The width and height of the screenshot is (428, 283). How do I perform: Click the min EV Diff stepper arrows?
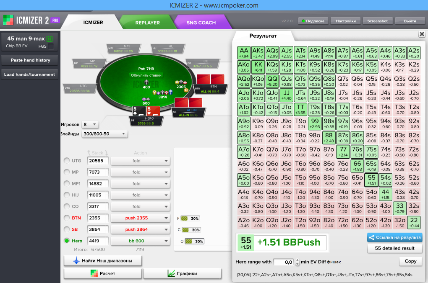pyautogui.click(x=297, y=262)
